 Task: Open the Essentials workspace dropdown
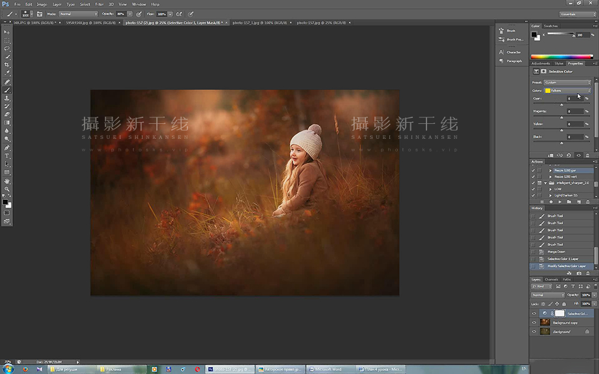pos(577,14)
